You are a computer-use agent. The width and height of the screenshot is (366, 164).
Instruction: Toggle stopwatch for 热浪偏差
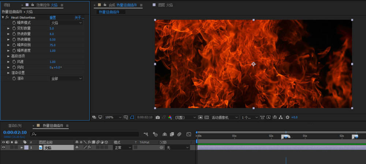click(x=14, y=39)
